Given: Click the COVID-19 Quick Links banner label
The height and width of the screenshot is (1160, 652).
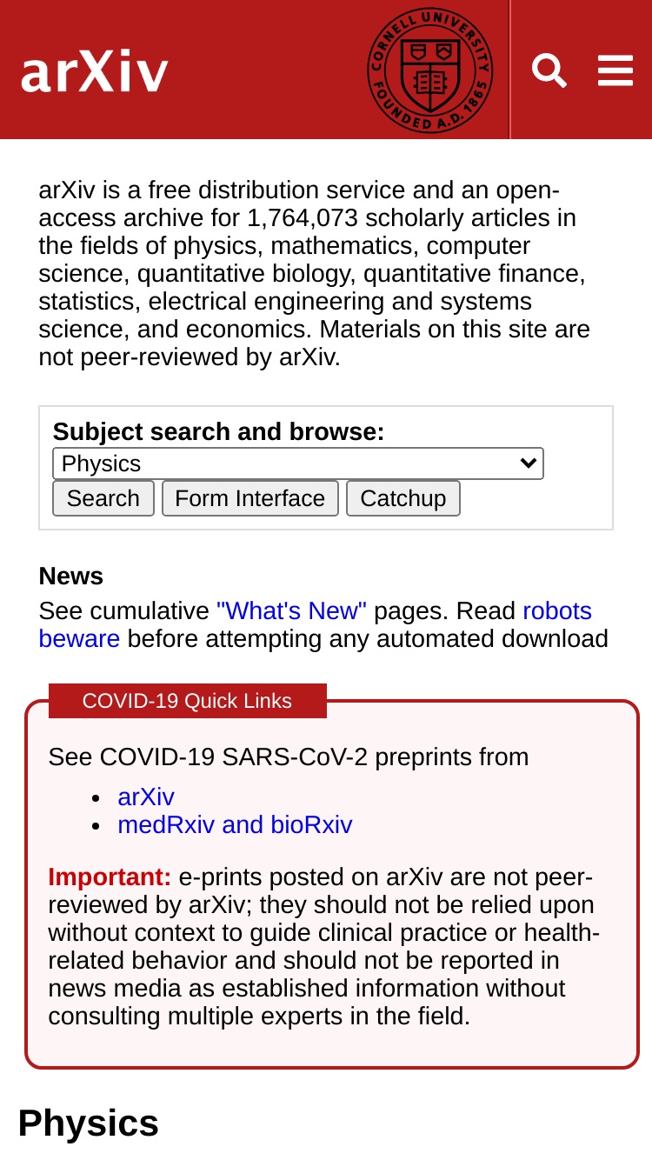Looking at the screenshot, I should point(187,701).
